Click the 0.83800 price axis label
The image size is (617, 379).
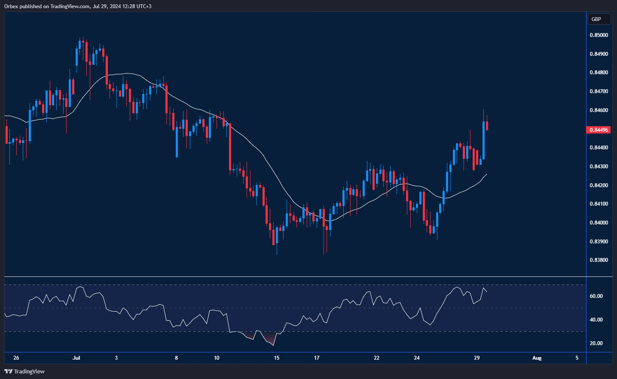599,260
